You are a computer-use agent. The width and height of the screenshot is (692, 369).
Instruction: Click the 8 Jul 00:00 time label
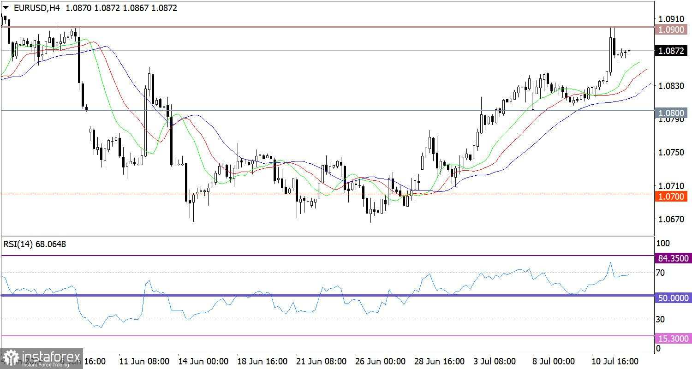553,361
